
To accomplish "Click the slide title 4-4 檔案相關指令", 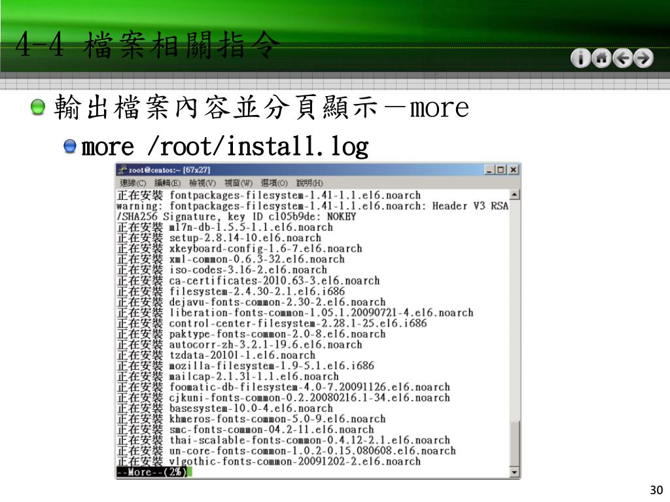I will click(x=148, y=44).
